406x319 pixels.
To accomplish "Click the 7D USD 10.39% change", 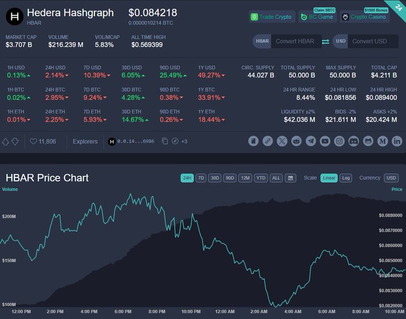I will point(97,75).
